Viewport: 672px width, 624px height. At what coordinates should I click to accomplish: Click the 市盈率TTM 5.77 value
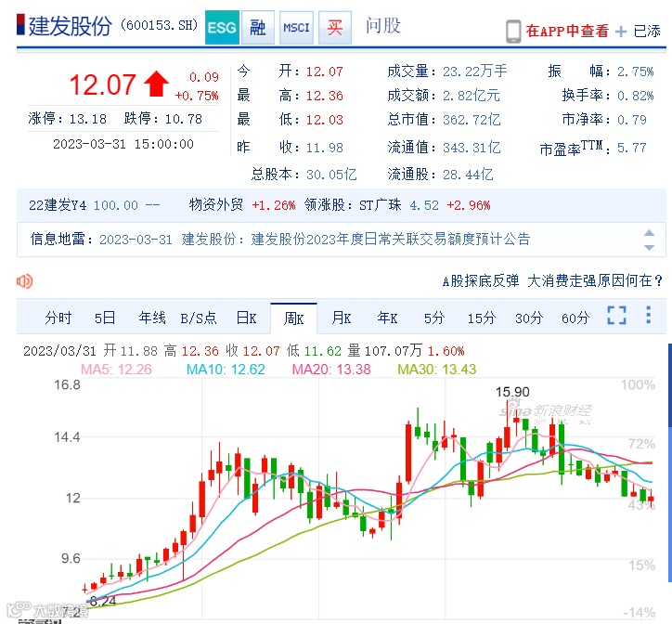(631, 149)
